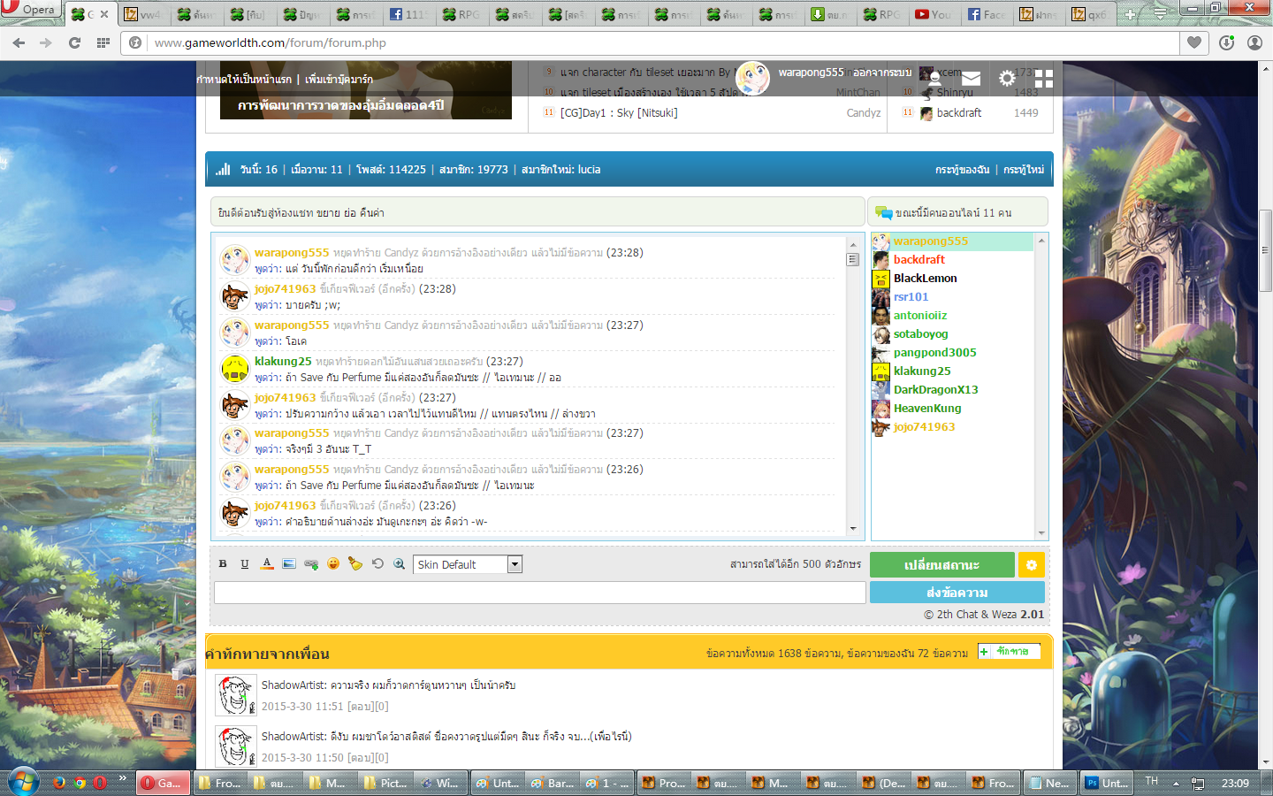Viewport: 1273px width, 796px height.
Task: Switch to the Facebook tab next to YouTube
Action: click(986, 14)
